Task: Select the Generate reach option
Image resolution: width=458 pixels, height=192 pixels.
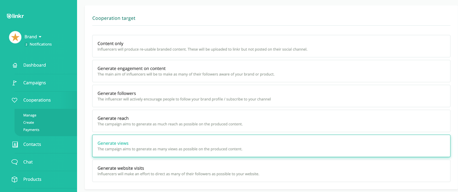Action: pos(271,121)
